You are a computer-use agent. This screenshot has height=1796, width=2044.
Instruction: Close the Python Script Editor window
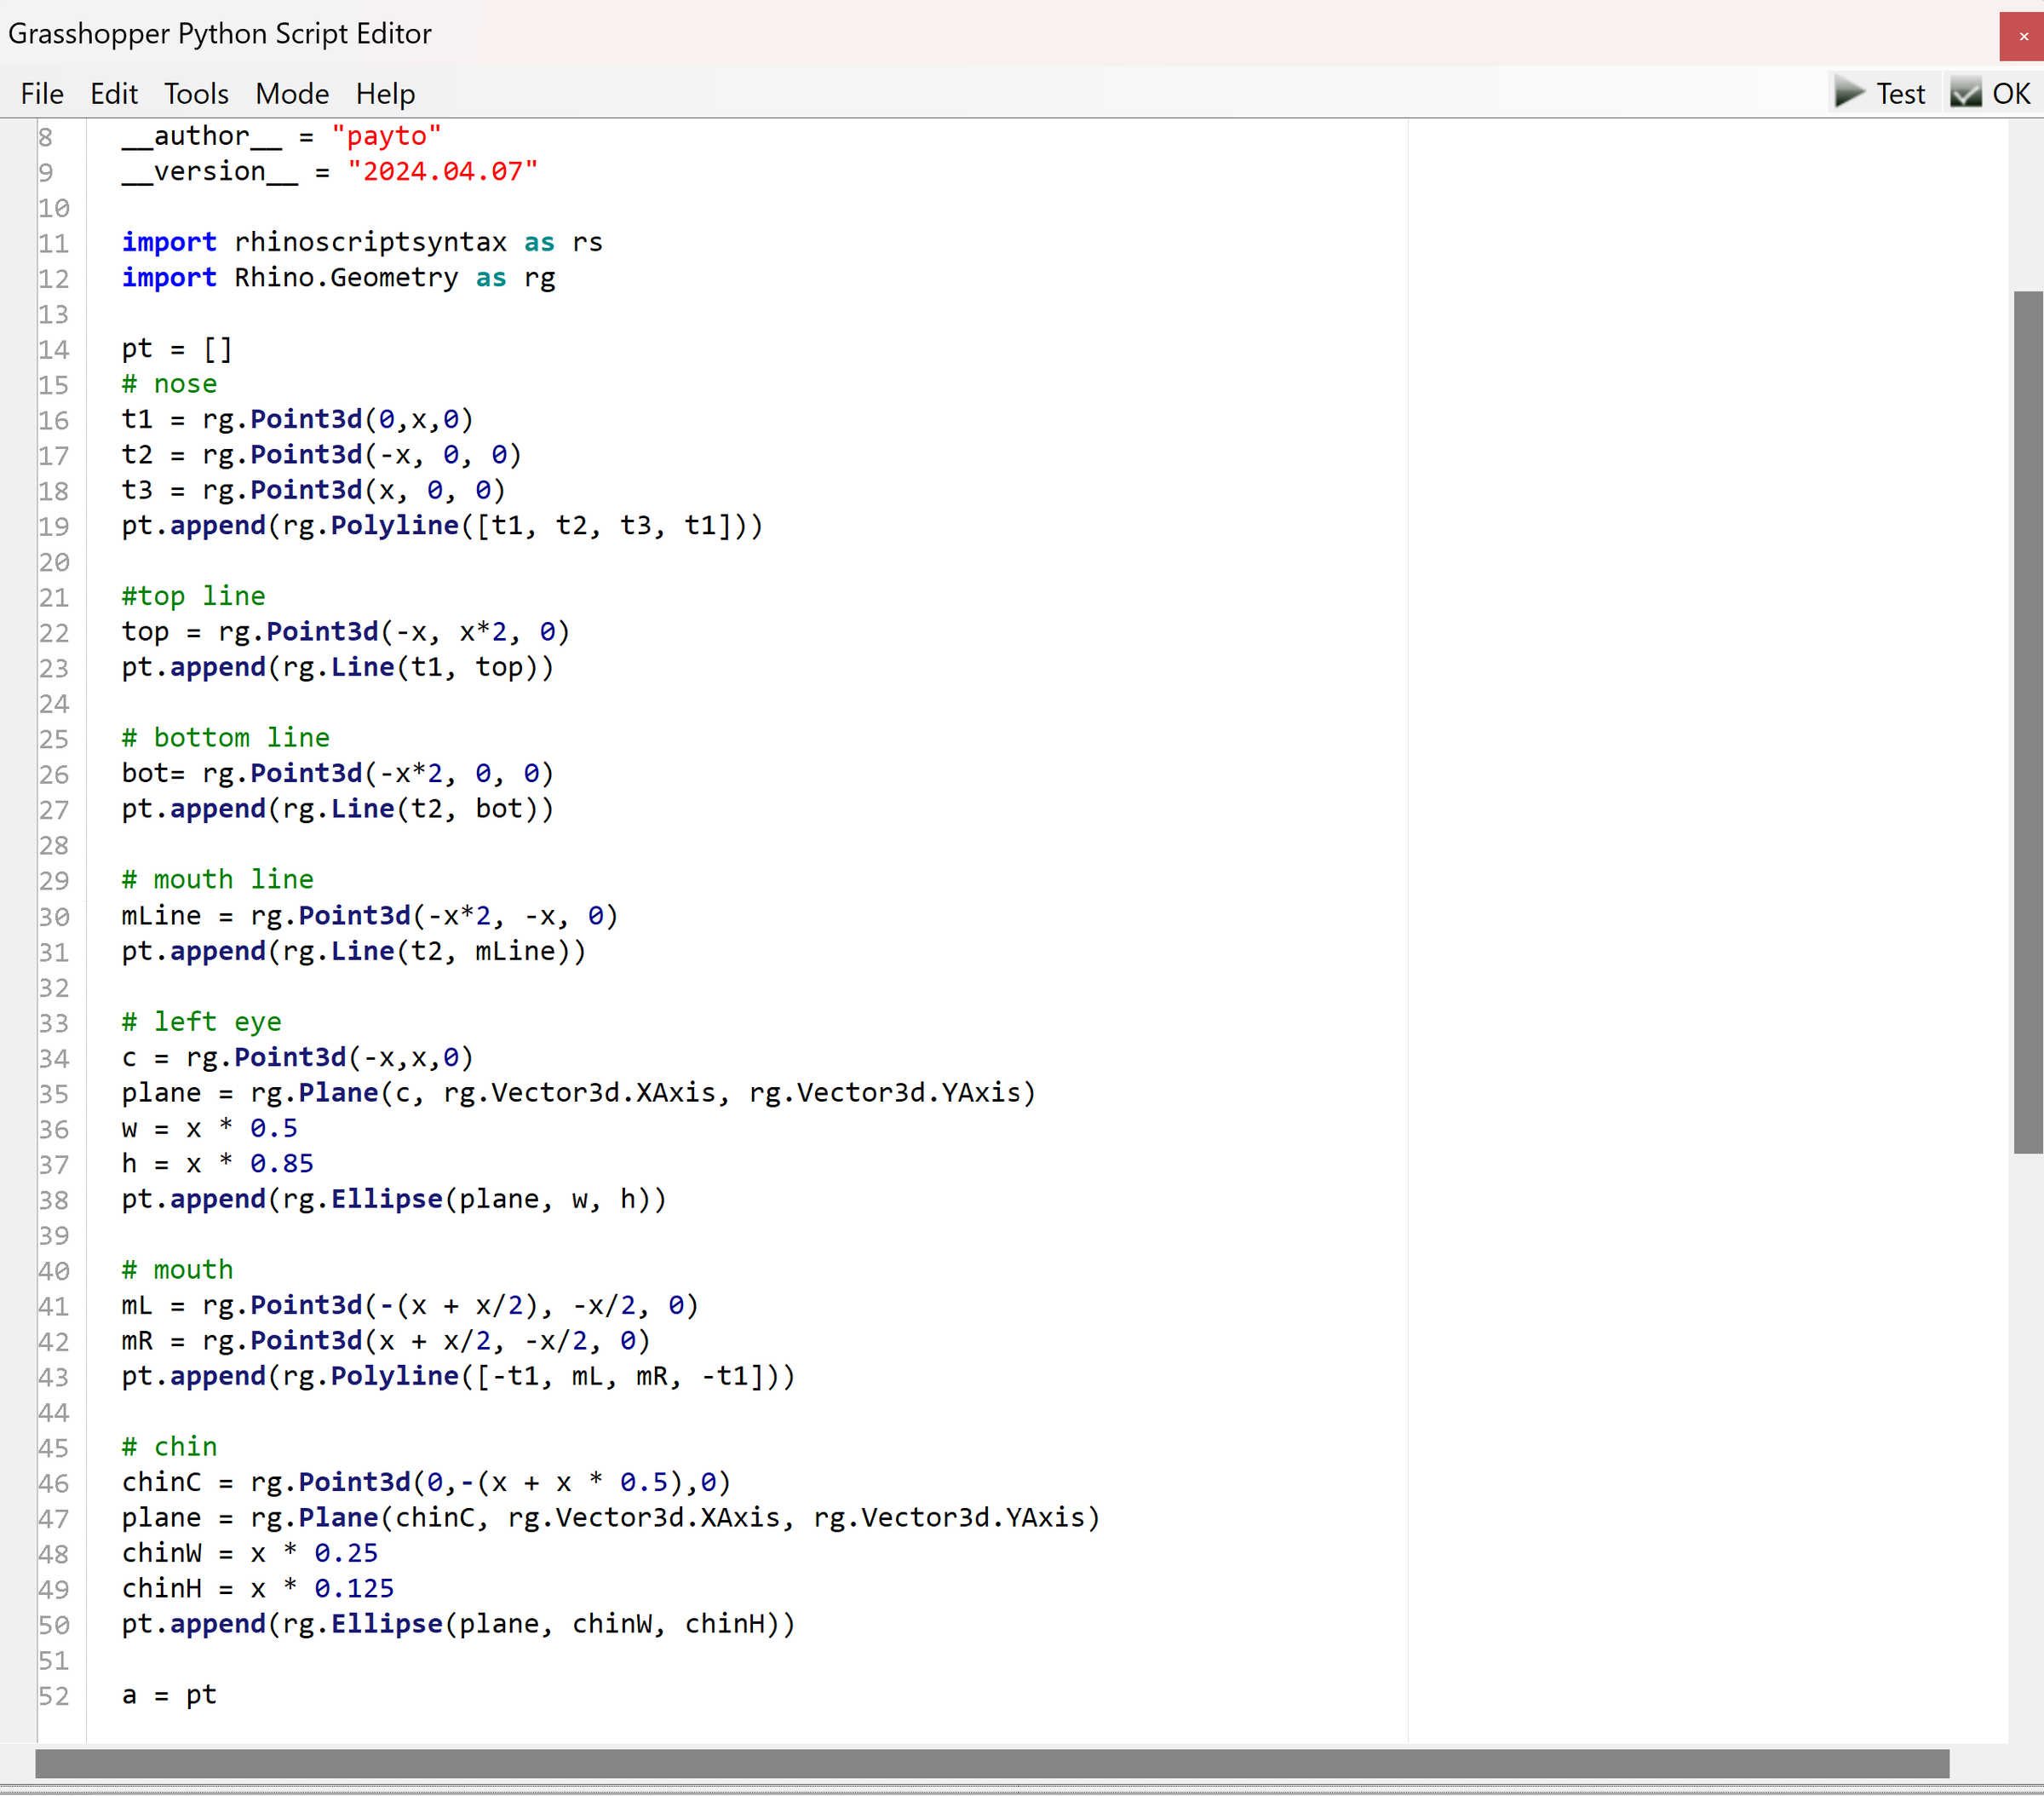(2022, 36)
